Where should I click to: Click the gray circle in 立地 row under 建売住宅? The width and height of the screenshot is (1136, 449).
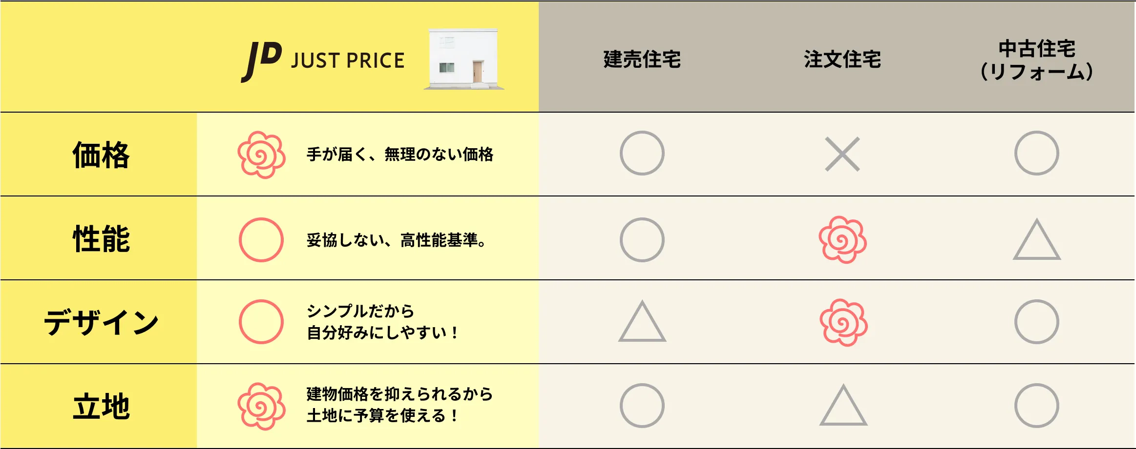642,406
